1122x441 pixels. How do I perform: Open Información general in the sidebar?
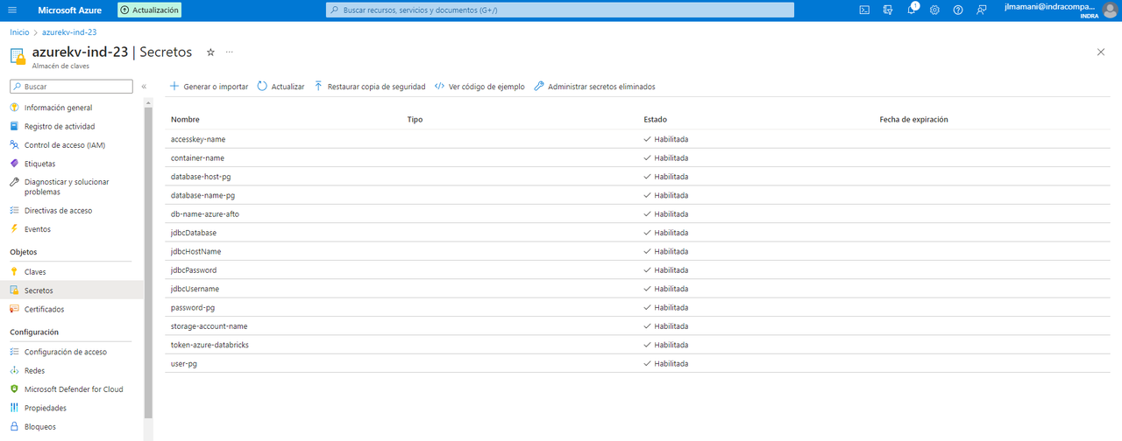[x=58, y=108]
